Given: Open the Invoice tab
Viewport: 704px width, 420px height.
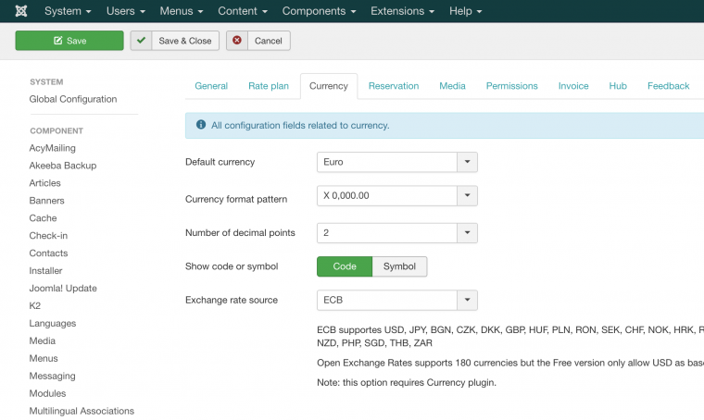Looking at the screenshot, I should (x=572, y=86).
